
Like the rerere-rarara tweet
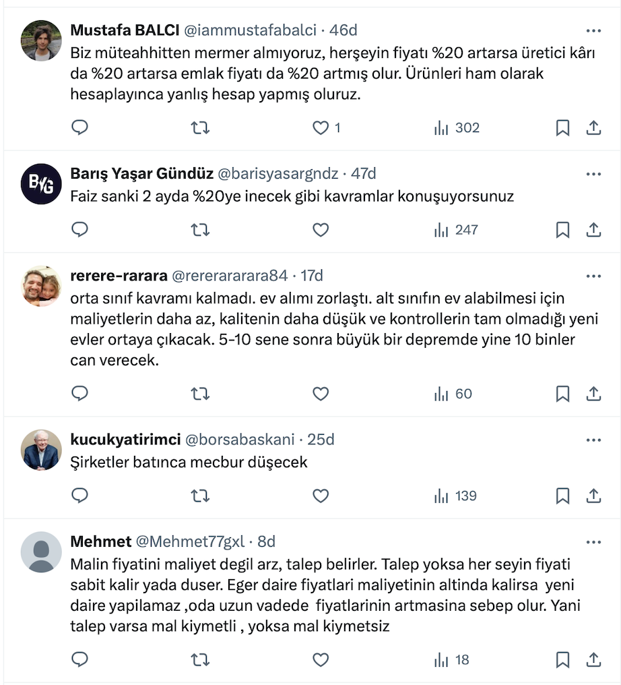point(321,394)
